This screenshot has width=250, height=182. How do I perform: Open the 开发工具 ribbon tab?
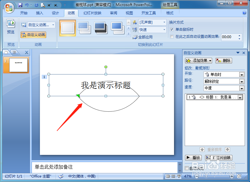click(148, 13)
